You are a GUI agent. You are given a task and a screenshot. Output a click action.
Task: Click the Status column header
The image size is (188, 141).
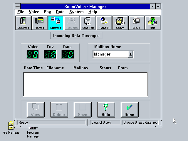coord(105,68)
